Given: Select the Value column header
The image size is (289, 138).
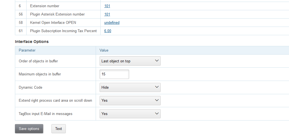Looking at the screenshot, I should [104, 50].
